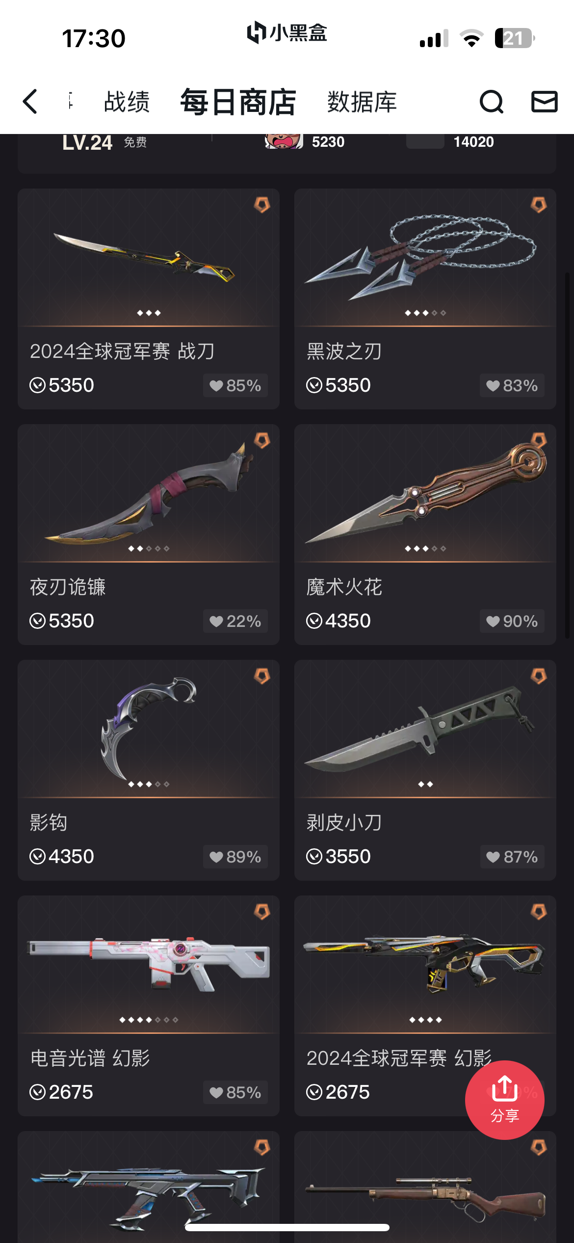
Task: Tap the red 分享 share button
Action: (x=504, y=1100)
